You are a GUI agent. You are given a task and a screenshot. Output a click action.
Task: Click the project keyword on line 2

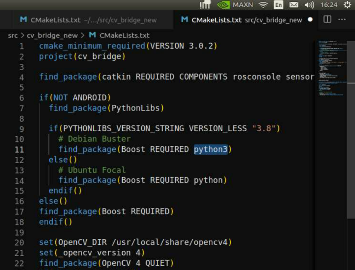(56, 56)
